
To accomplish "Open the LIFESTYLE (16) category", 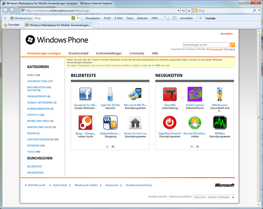I will point(36,115).
